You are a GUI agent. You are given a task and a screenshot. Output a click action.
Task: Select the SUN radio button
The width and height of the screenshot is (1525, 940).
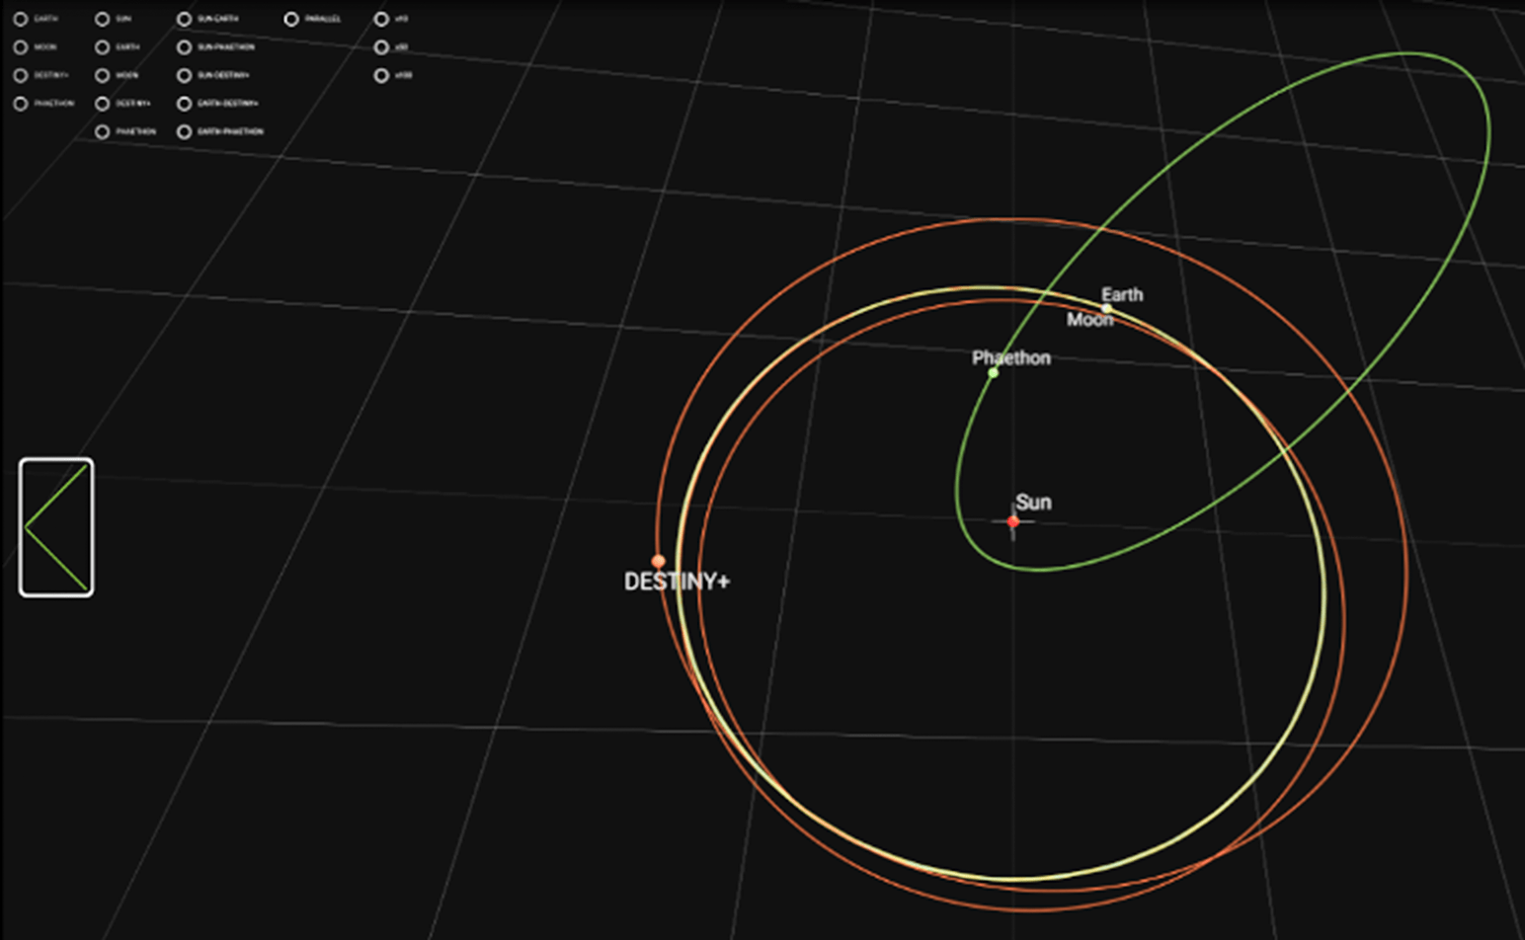click(x=103, y=19)
